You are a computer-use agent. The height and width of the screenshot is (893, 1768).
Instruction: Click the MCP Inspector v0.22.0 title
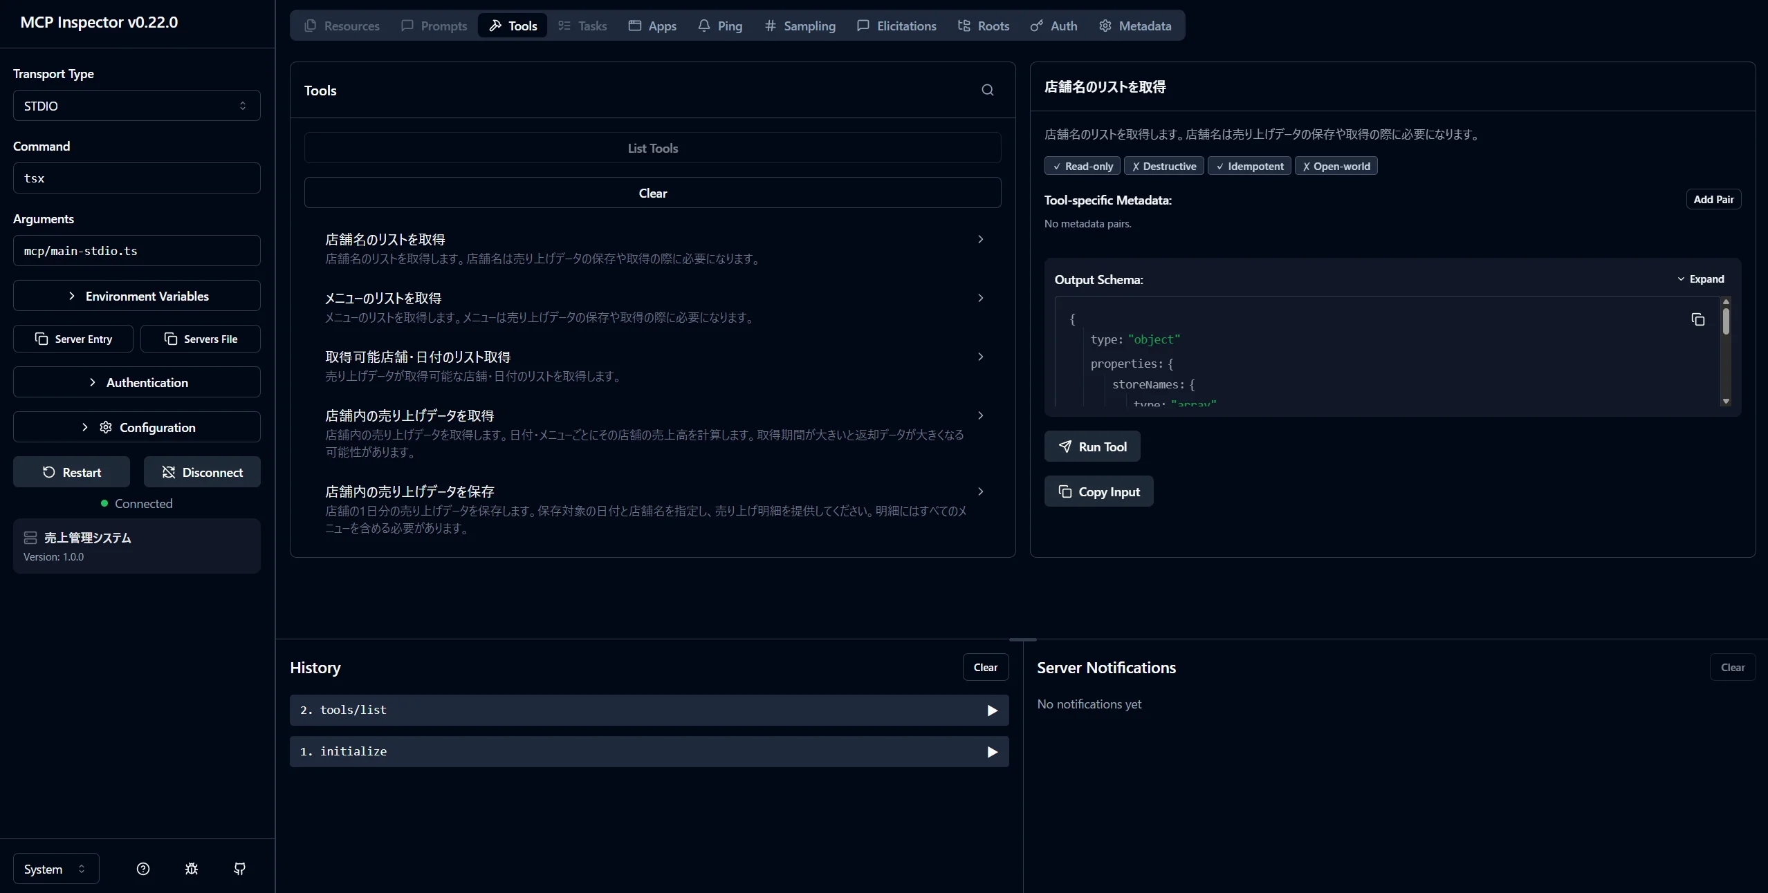[99, 22]
